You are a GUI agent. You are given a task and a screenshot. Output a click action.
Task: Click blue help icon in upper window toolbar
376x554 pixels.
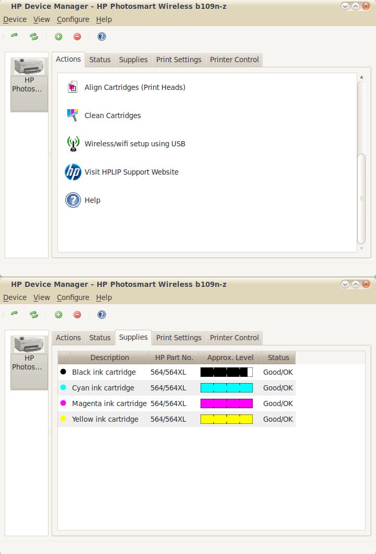coord(102,37)
